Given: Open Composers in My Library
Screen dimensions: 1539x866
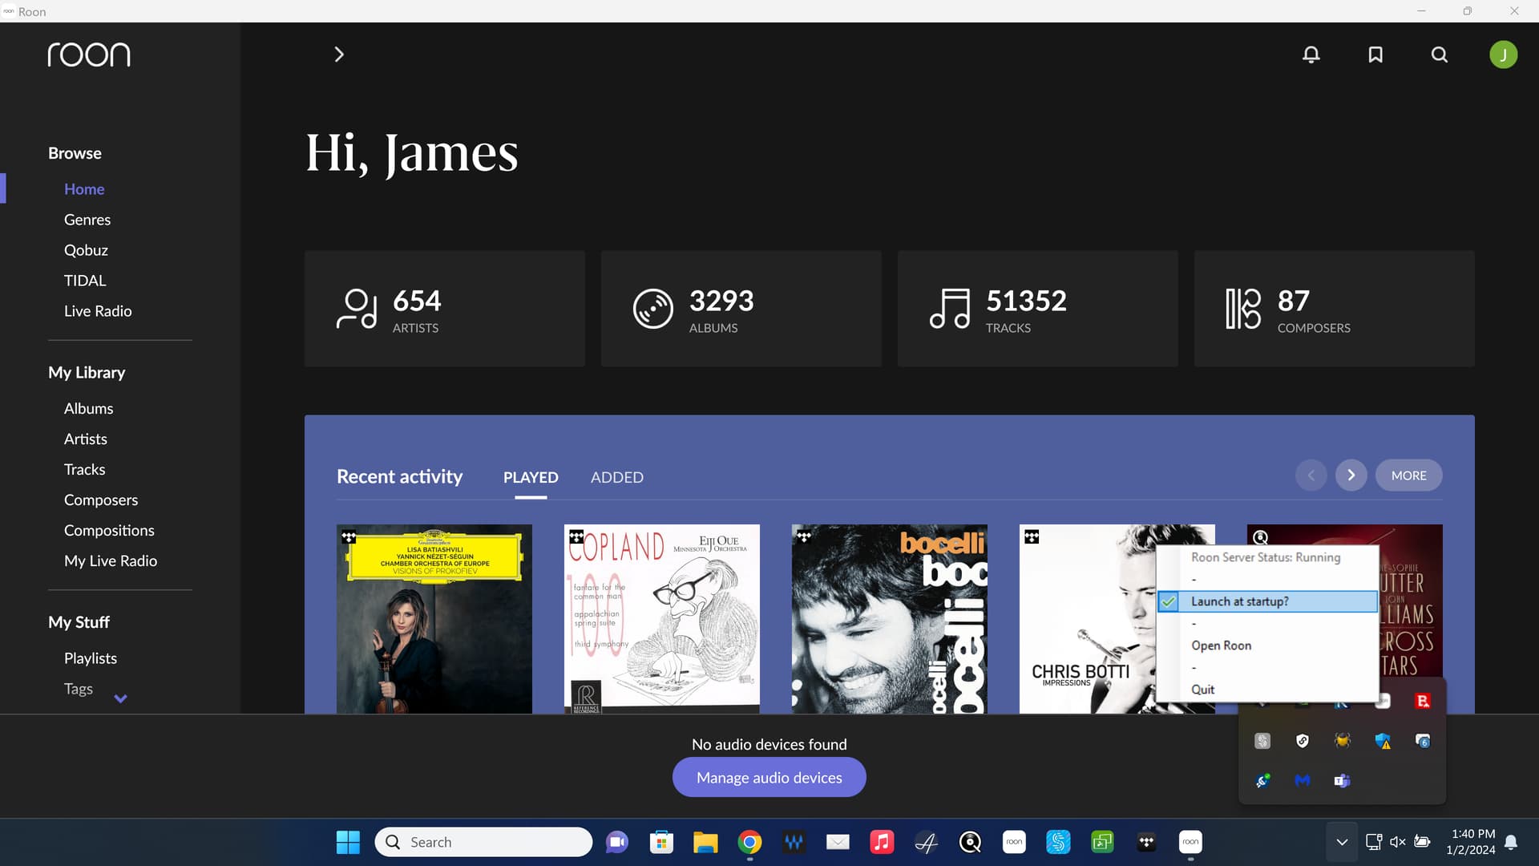Looking at the screenshot, I should click(x=101, y=500).
